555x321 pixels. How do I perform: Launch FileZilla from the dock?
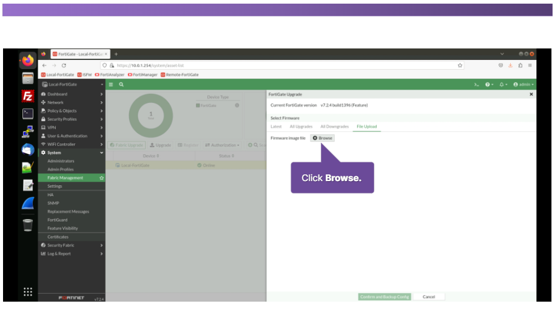[28, 96]
